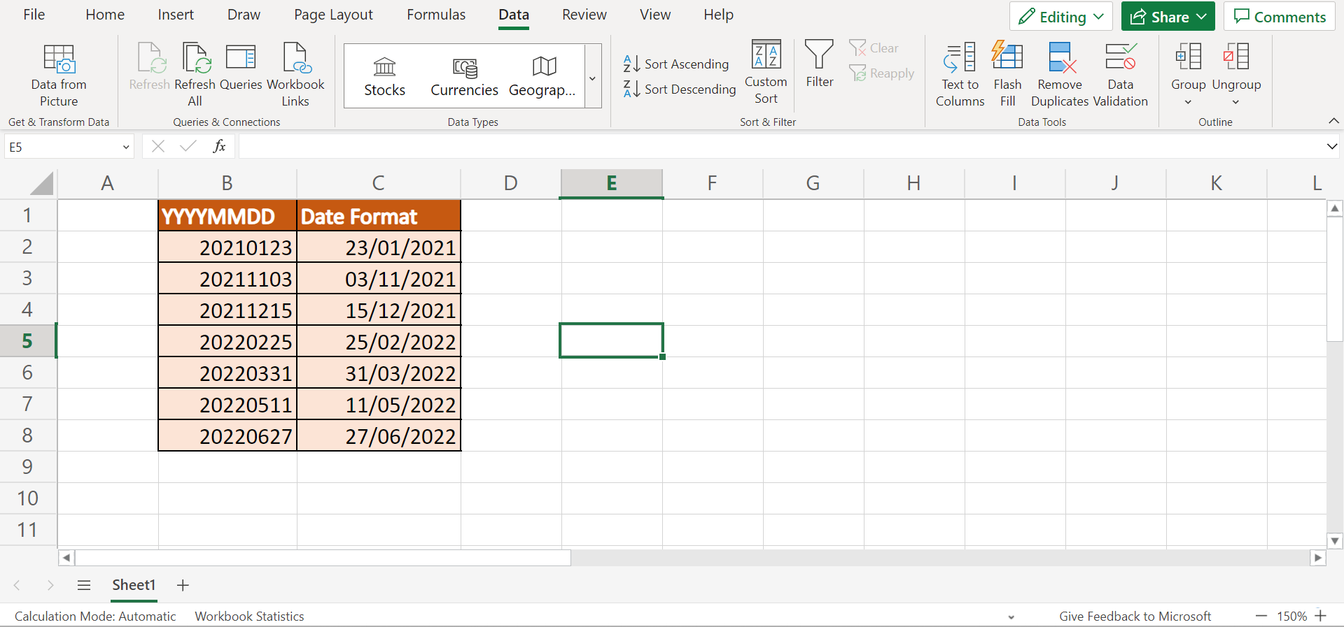The width and height of the screenshot is (1344, 627).
Task: Collapse the ribbon with the chevron
Action: 1333,121
